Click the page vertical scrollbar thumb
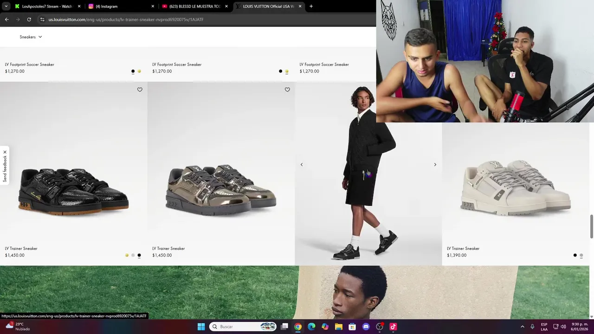The height and width of the screenshot is (334, 594). 591,226
